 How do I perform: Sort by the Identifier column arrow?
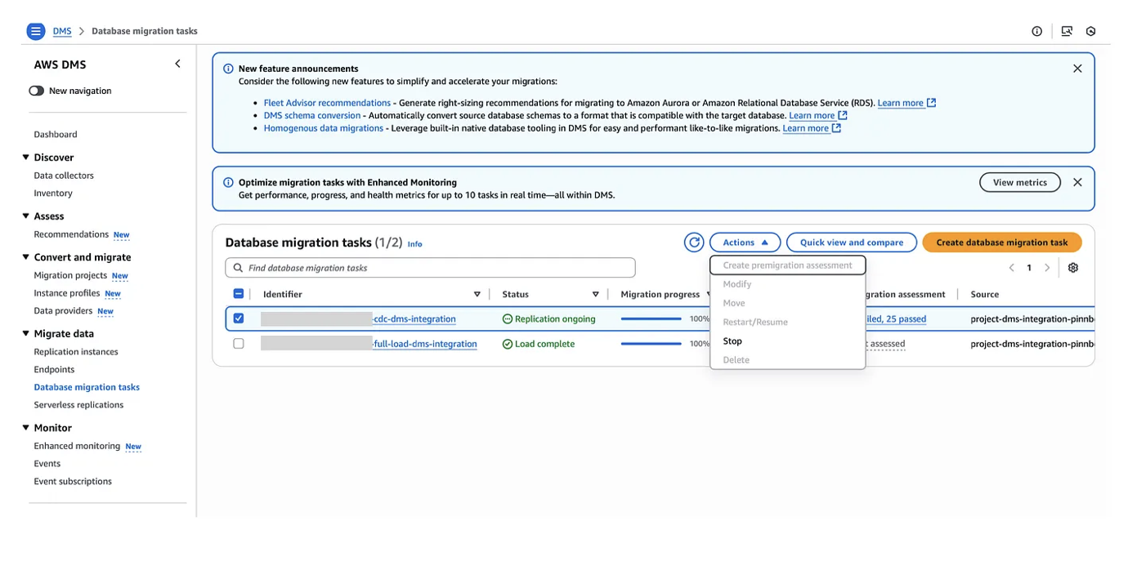click(x=477, y=294)
